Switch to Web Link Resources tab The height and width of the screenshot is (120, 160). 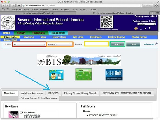tap(32, 93)
